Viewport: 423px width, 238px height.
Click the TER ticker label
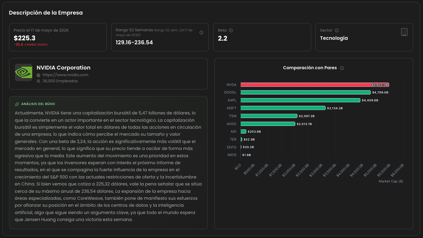[233, 139]
